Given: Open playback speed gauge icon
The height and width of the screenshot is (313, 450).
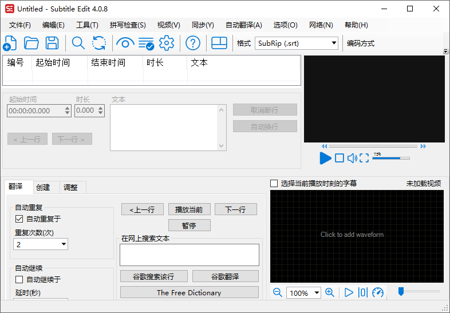Looking at the screenshot, I should (x=378, y=292).
